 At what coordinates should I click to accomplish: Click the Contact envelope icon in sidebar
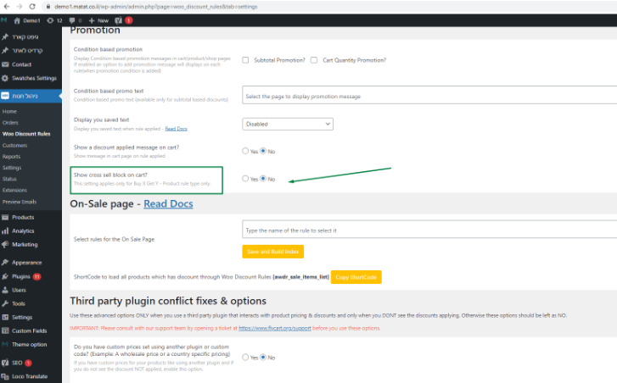pyautogui.click(x=6, y=64)
